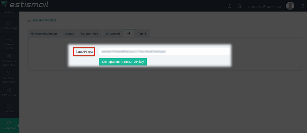
Task: Click the user avatar picture
Action: point(290,6)
